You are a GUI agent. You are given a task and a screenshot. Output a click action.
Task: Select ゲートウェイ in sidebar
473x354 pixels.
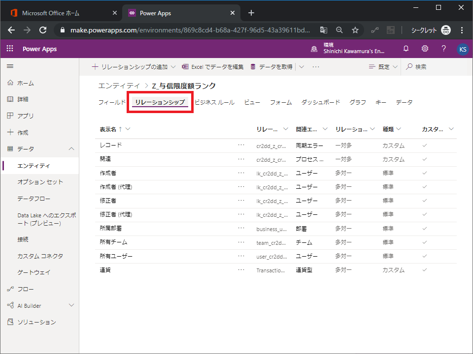point(34,272)
